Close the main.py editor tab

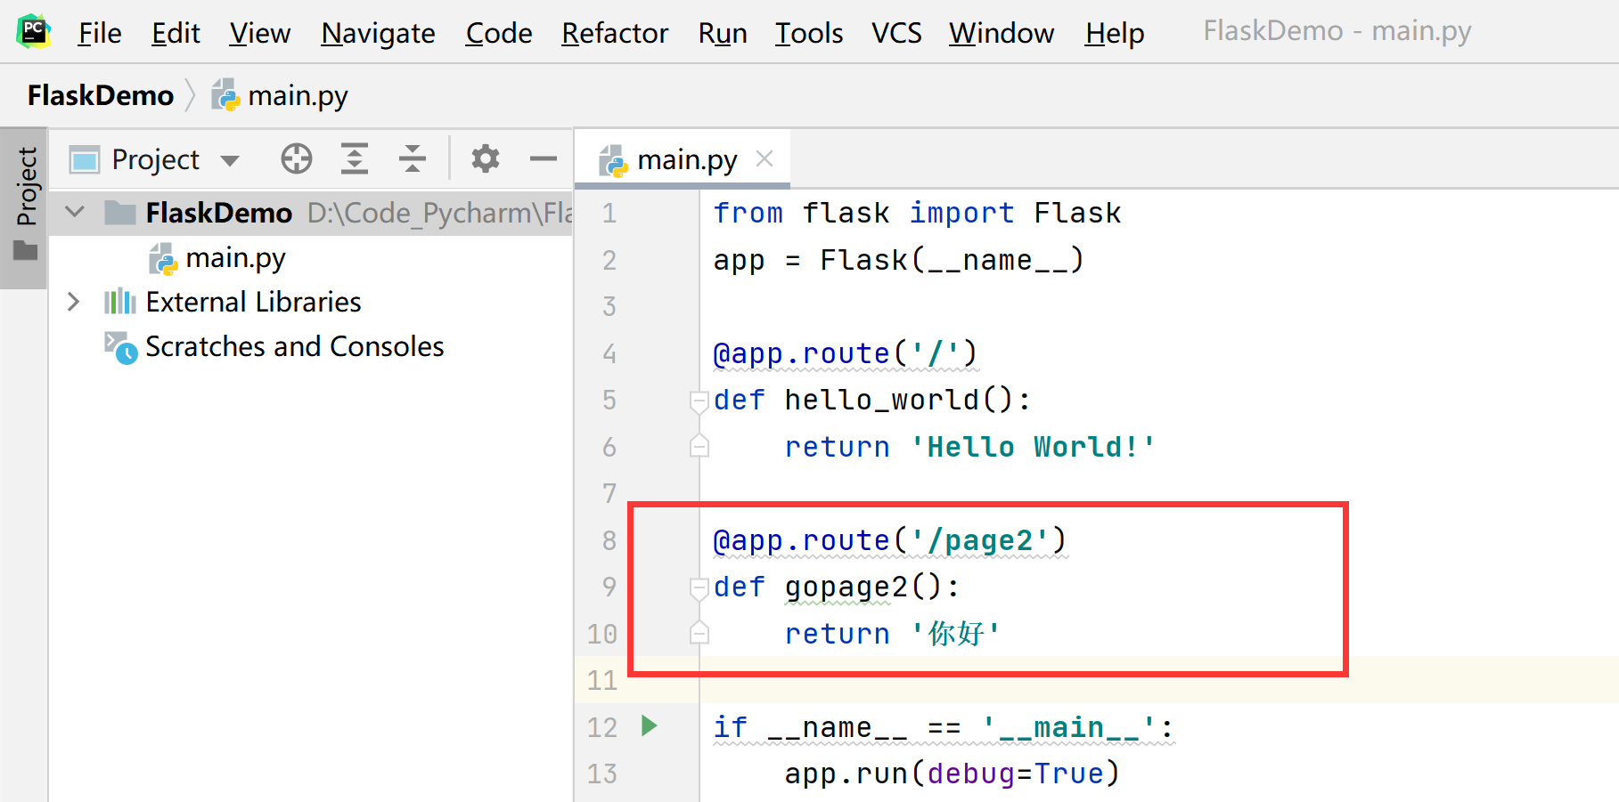[764, 159]
